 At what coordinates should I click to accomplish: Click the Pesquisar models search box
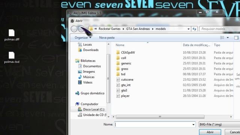220,29
